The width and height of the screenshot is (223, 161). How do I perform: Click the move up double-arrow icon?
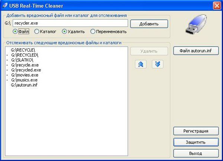[x=140, y=64]
